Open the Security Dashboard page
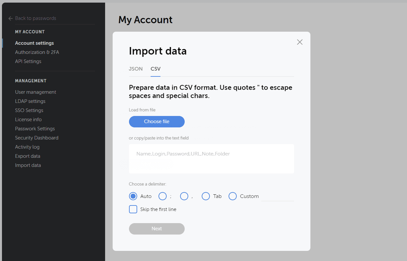This screenshot has width=407, height=261. click(x=37, y=138)
